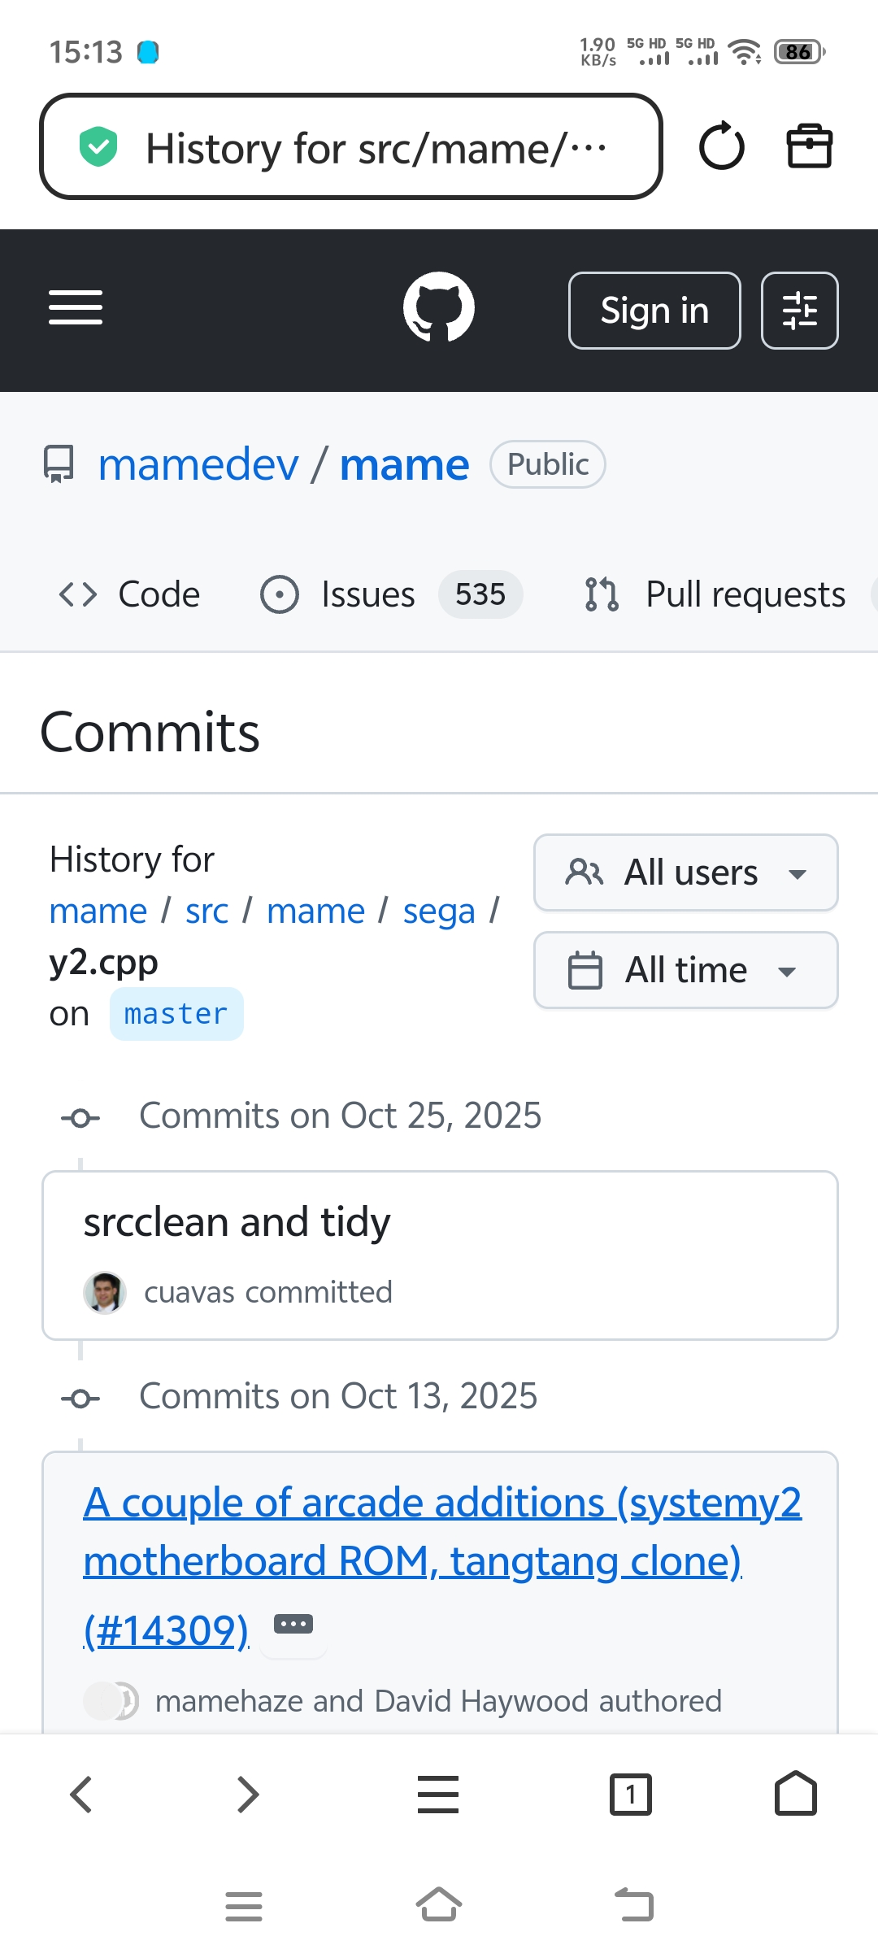Image resolution: width=878 pixels, height=1958 pixels.
Task: Open the Pull requests tab
Action: [x=715, y=594]
